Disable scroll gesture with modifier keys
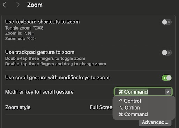Screen dimensions: 179x128 167,78
